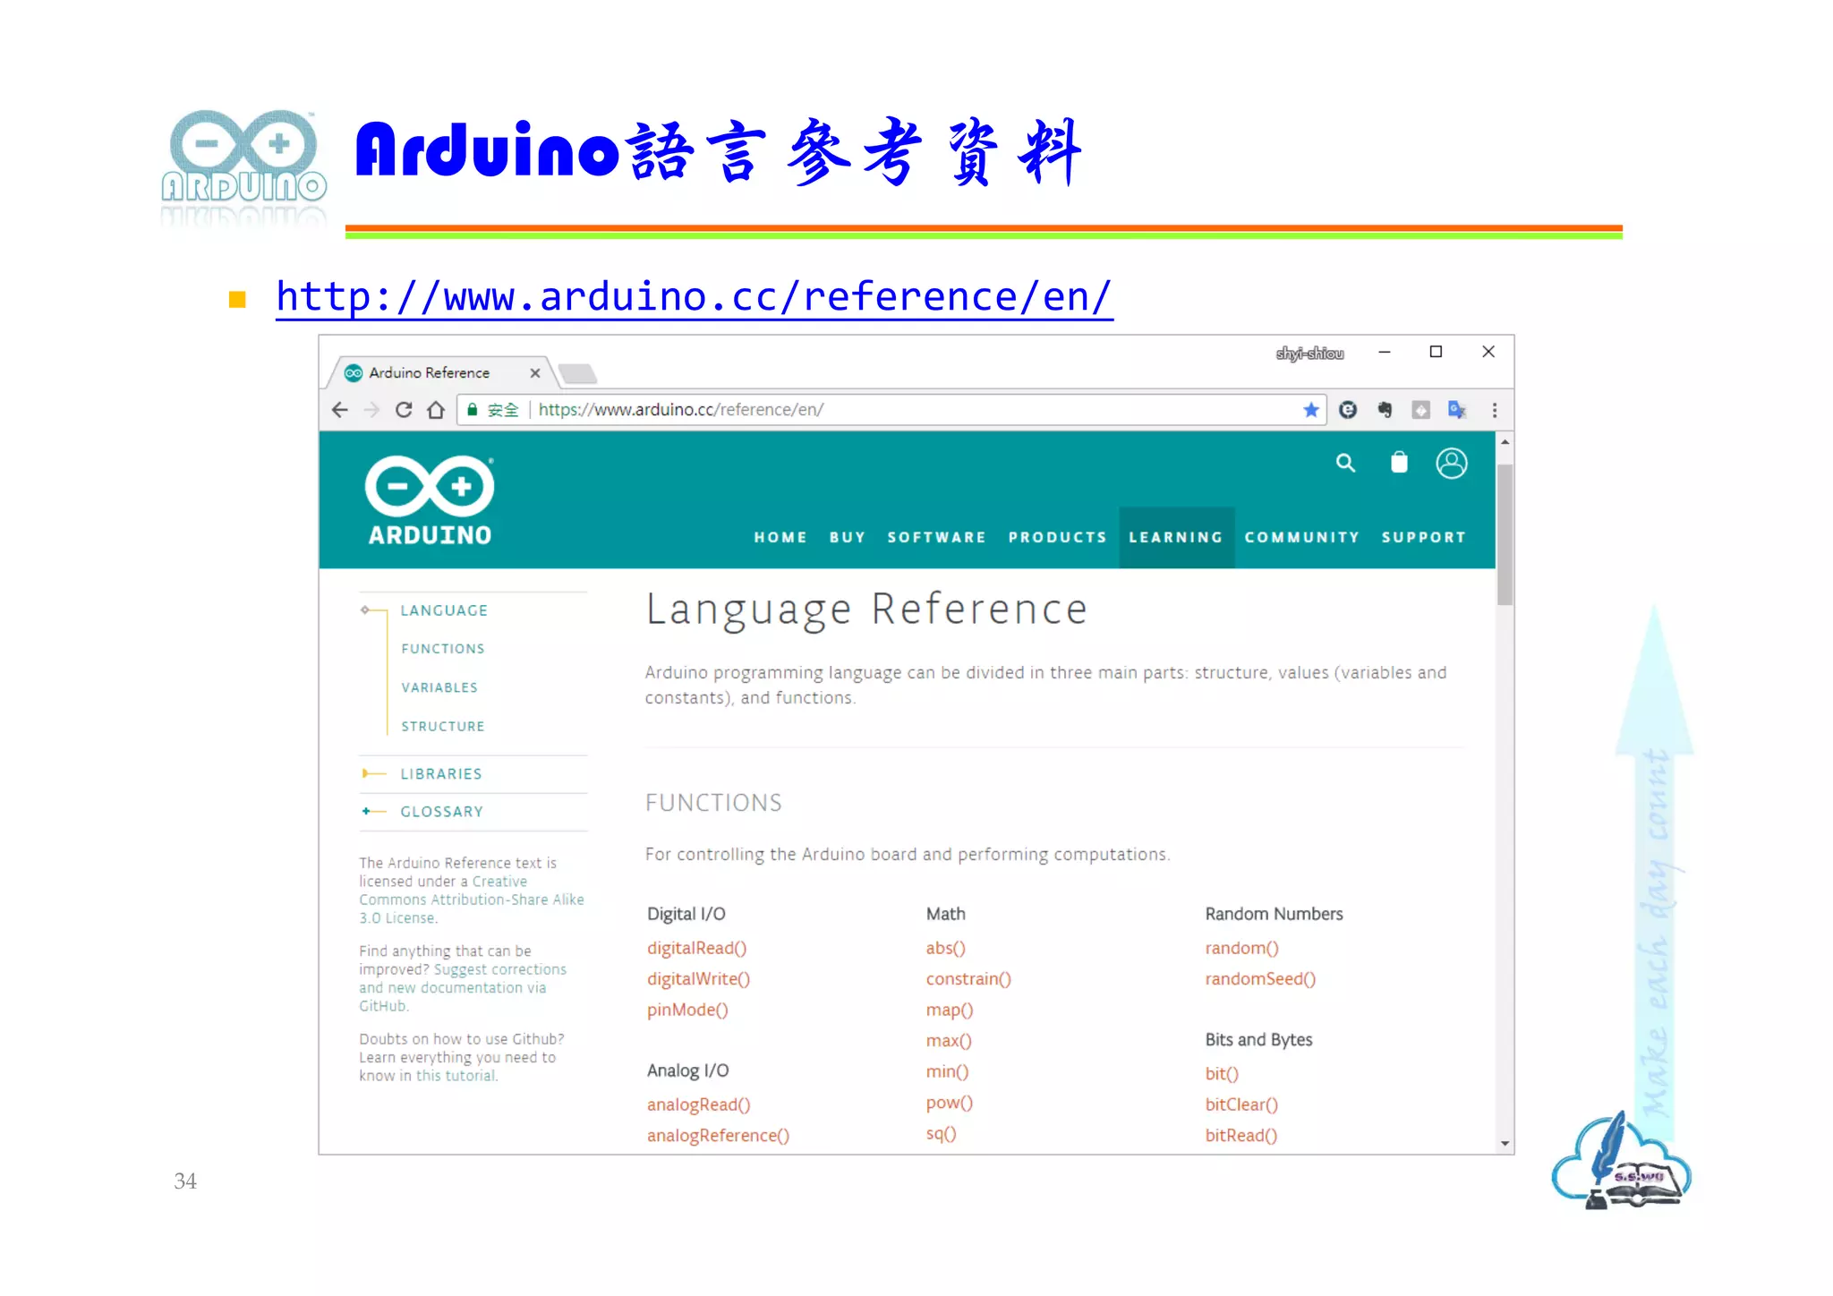Viewport: 1833px width, 1296px height.
Task: Reload the Arduino Reference page
Action: tap(404, 410)
